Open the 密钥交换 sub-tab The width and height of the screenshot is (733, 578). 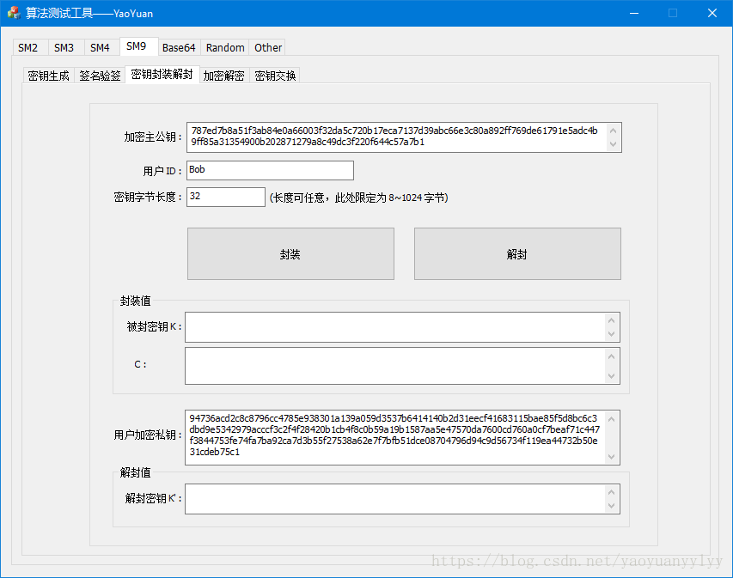275,76
